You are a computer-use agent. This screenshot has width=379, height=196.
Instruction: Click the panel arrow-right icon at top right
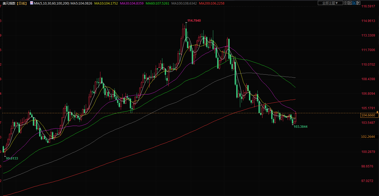pyautogui.click(x=358, y=3)
